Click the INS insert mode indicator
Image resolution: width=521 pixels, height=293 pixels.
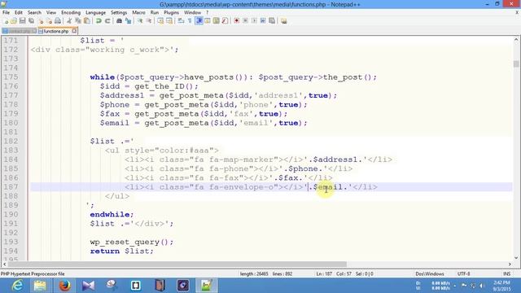click(506, 273)
